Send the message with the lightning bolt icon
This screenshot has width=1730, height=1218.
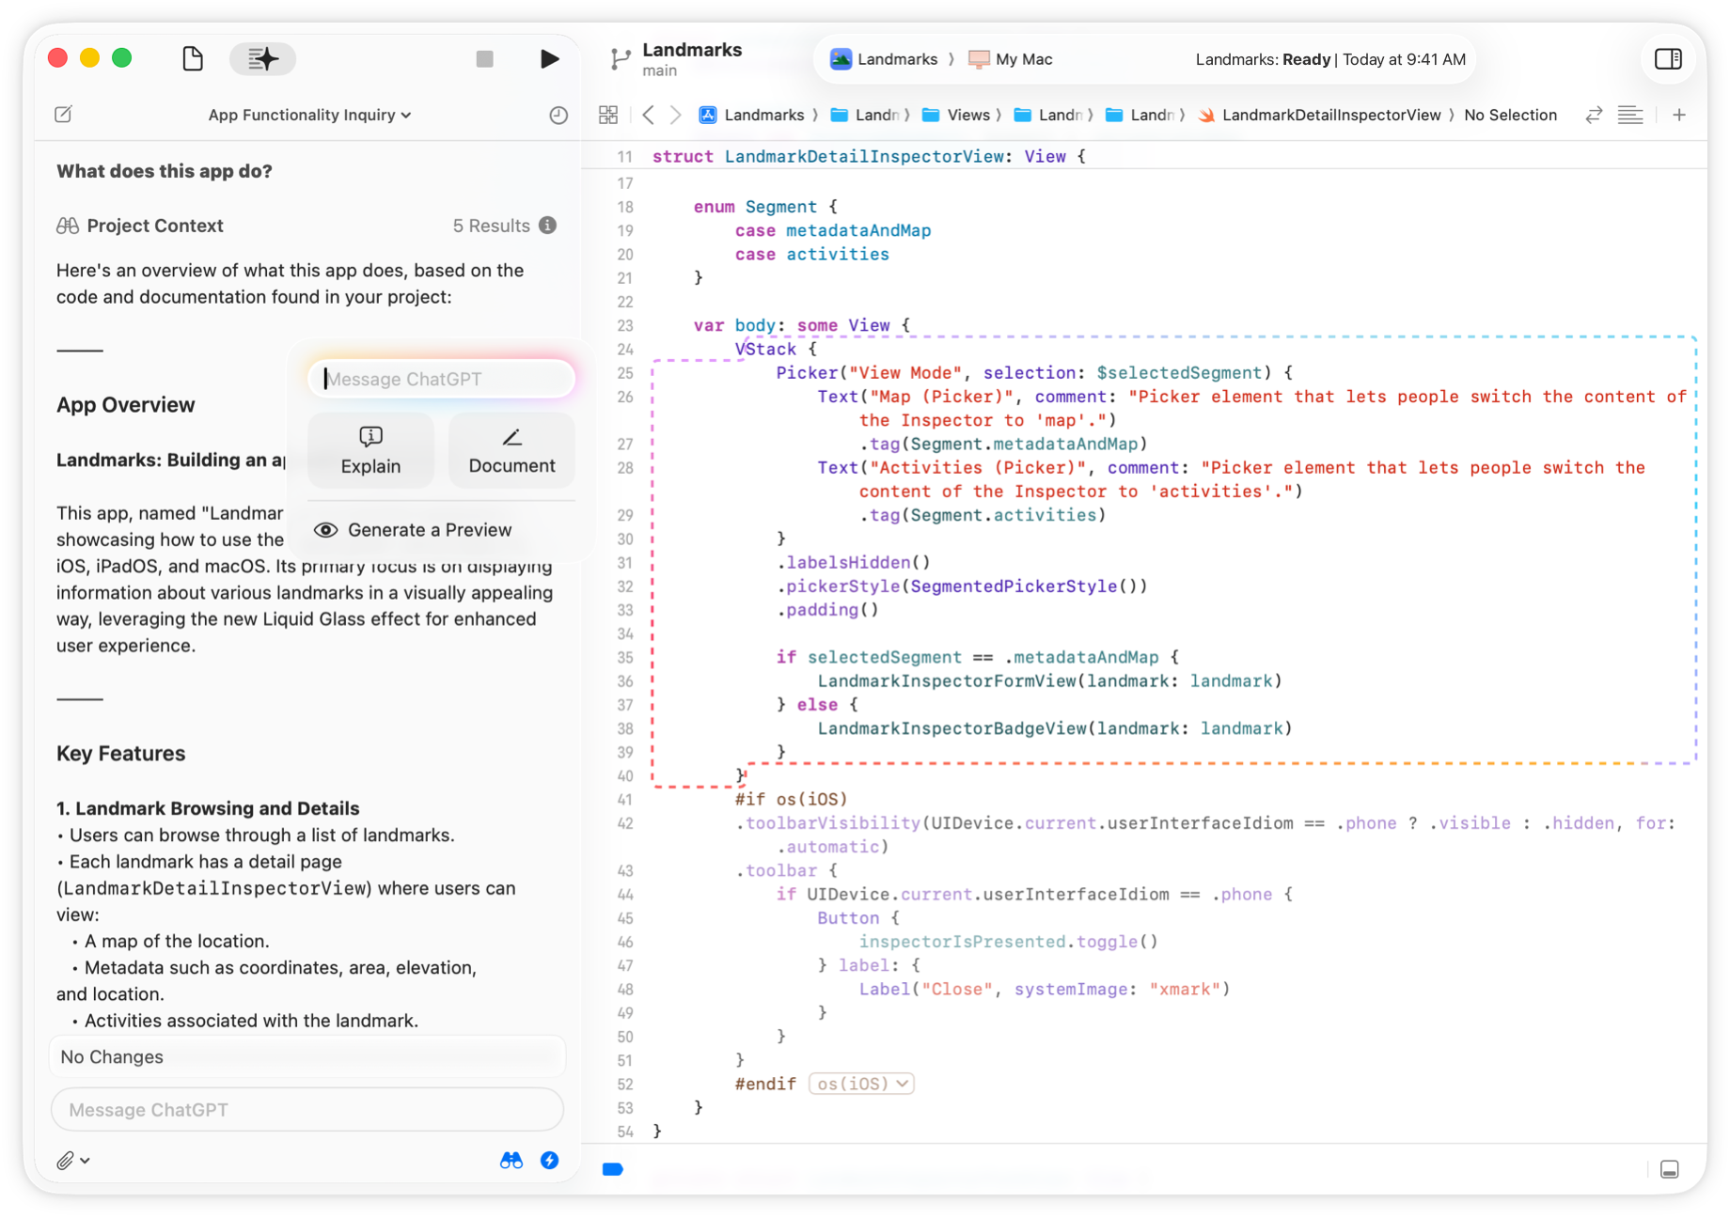[x=550, y=1160]
